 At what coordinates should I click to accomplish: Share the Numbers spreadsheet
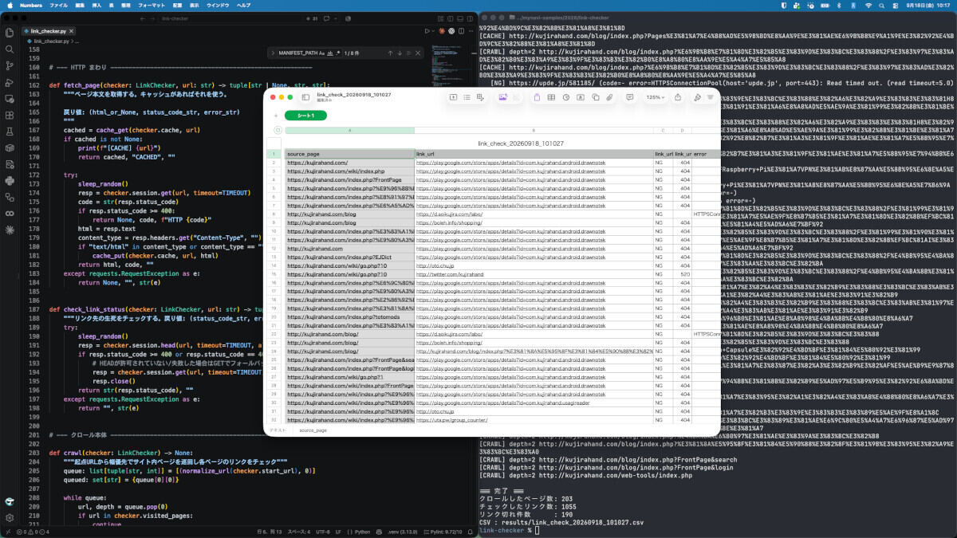coord(678,97)
